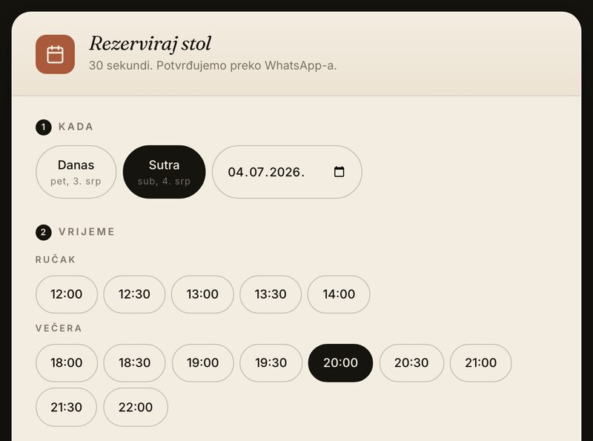The image size is (593, 441).
Task: Select the 20:30 dinner slot
Action: pyautogui.click(x=411, y=362)
